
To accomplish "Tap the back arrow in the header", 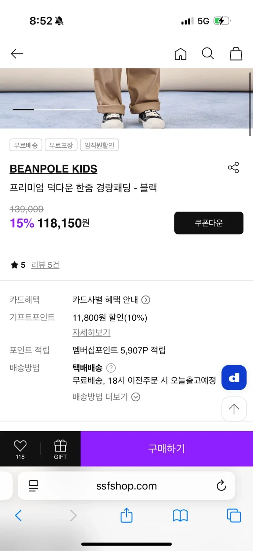I will click(x=17, y=54).
